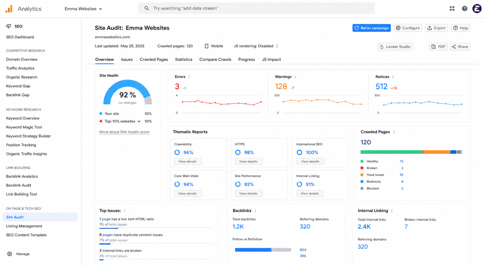
Task: Click the Crawled Pages info icon
Action: [394, 132]
